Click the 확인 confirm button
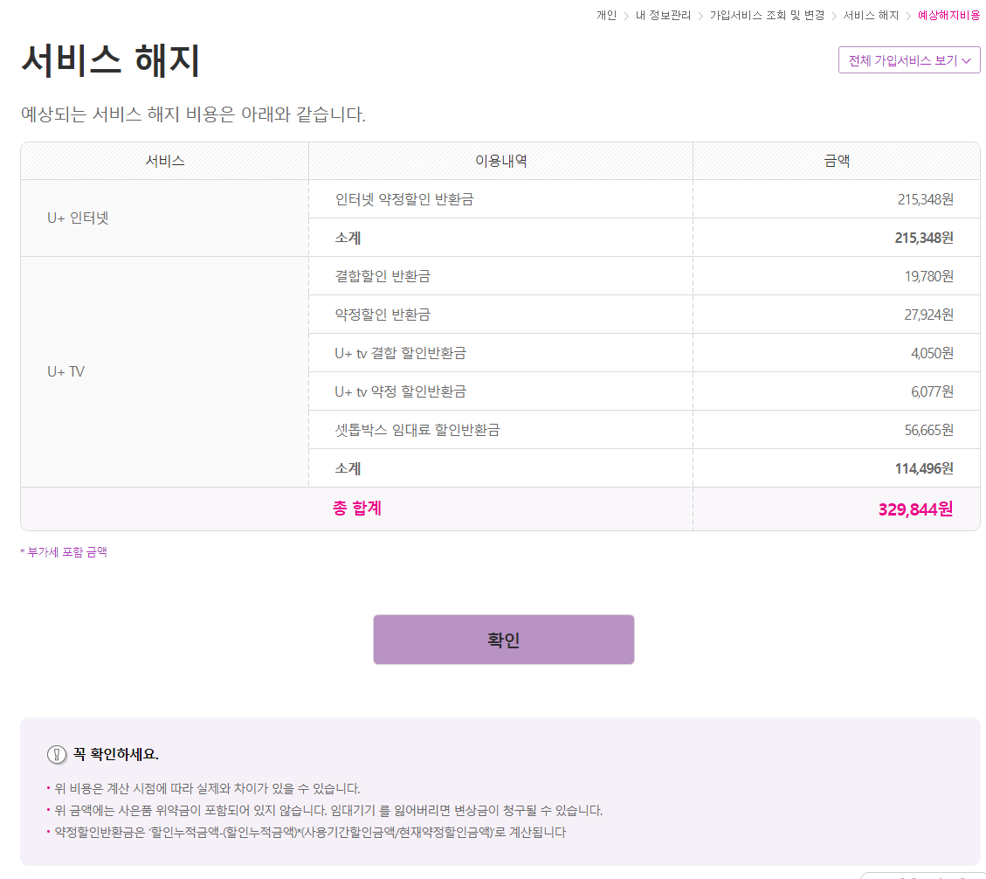The image size is (986, 879). (503, 640)
